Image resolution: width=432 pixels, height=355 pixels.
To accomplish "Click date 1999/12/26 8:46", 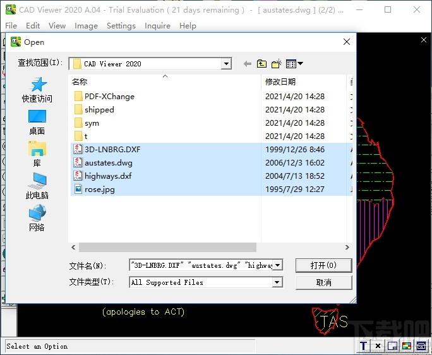I will click(x=295, y=149).
